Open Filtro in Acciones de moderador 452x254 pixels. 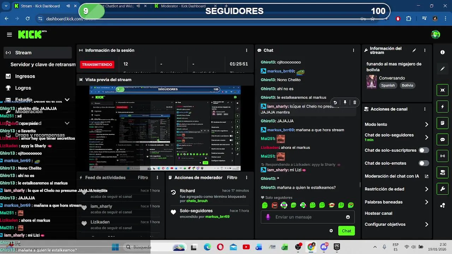[x=232, y=177]
